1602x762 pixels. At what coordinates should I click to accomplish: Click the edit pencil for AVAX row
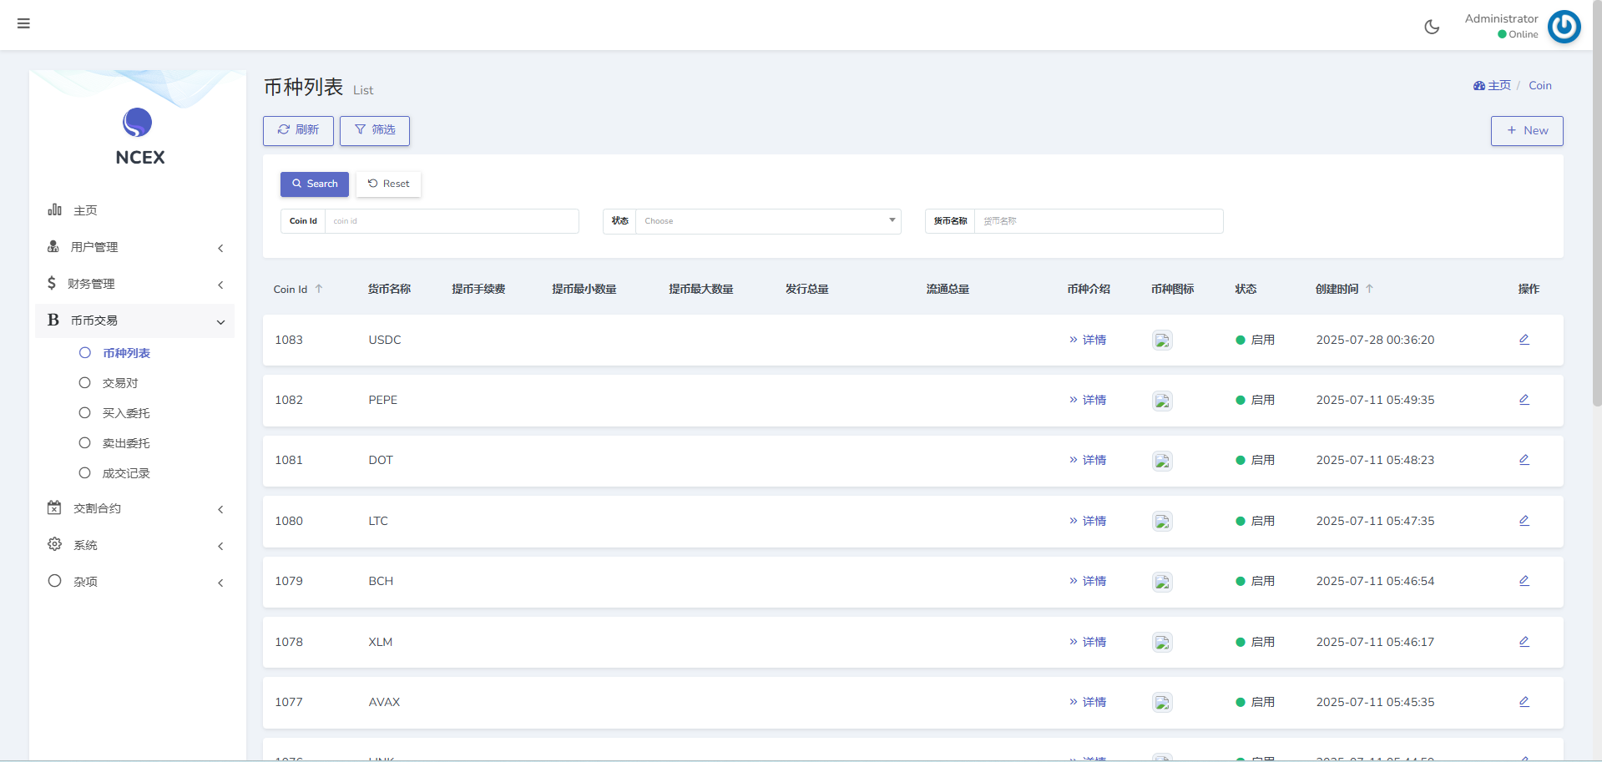(1524, 701)
